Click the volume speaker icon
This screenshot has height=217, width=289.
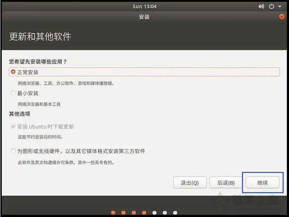pos(261,7)
